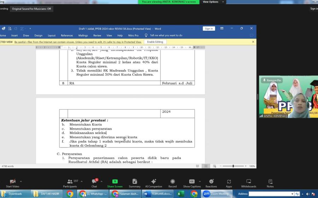Open the Participants panel in Zoom
The height and width of the screenshot is (198, 318).
70,182
